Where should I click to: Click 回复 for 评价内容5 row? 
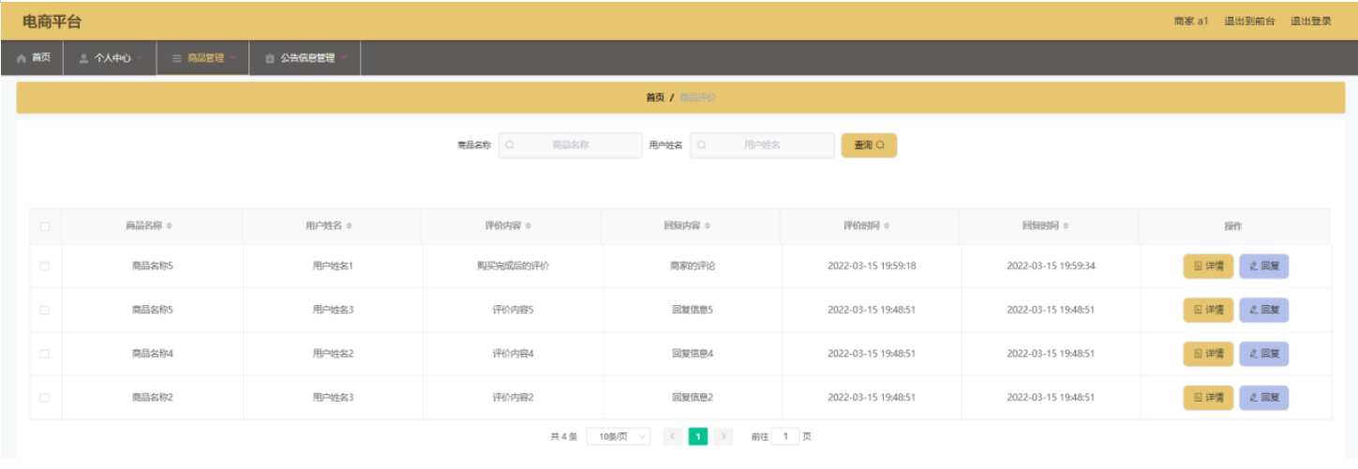pos(1263,310)
